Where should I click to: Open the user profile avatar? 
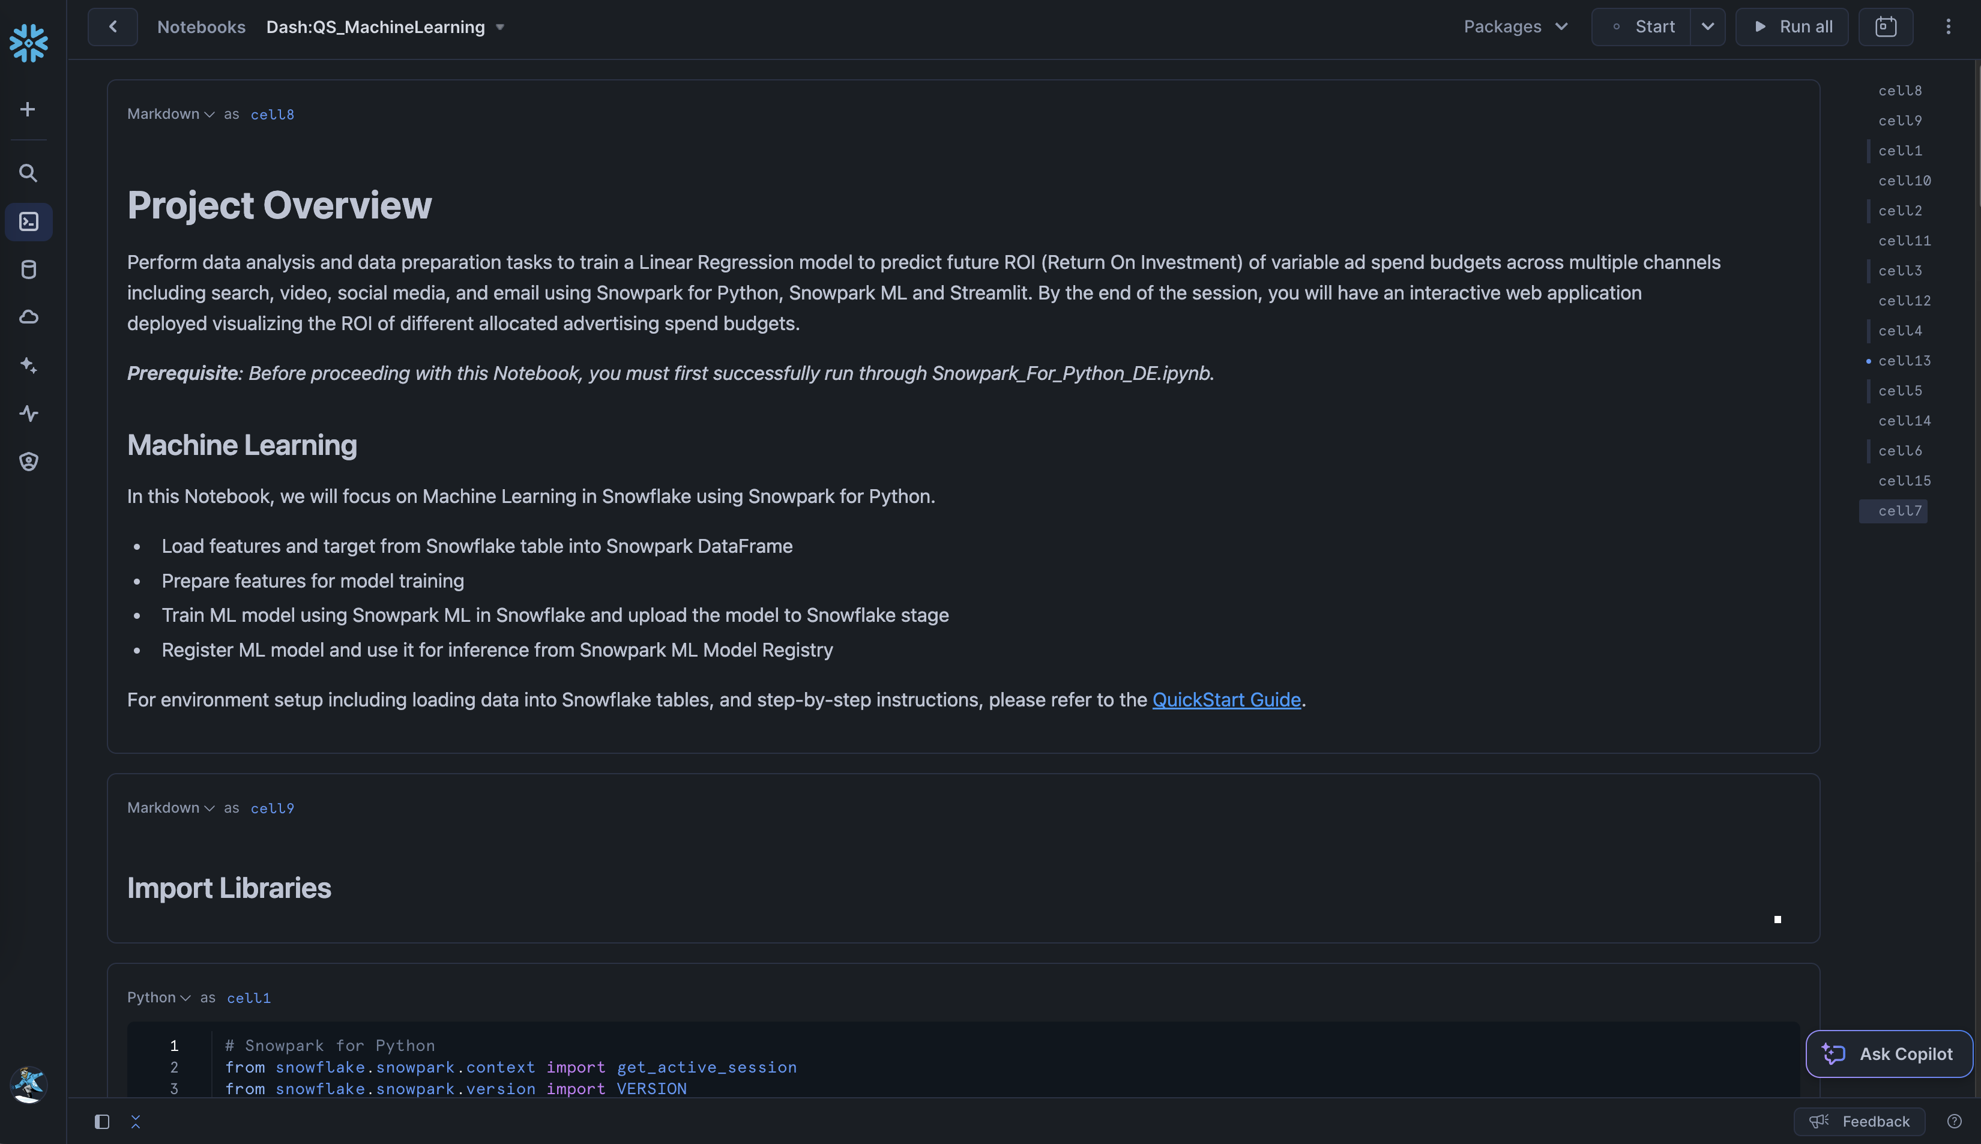(28, 1085)
